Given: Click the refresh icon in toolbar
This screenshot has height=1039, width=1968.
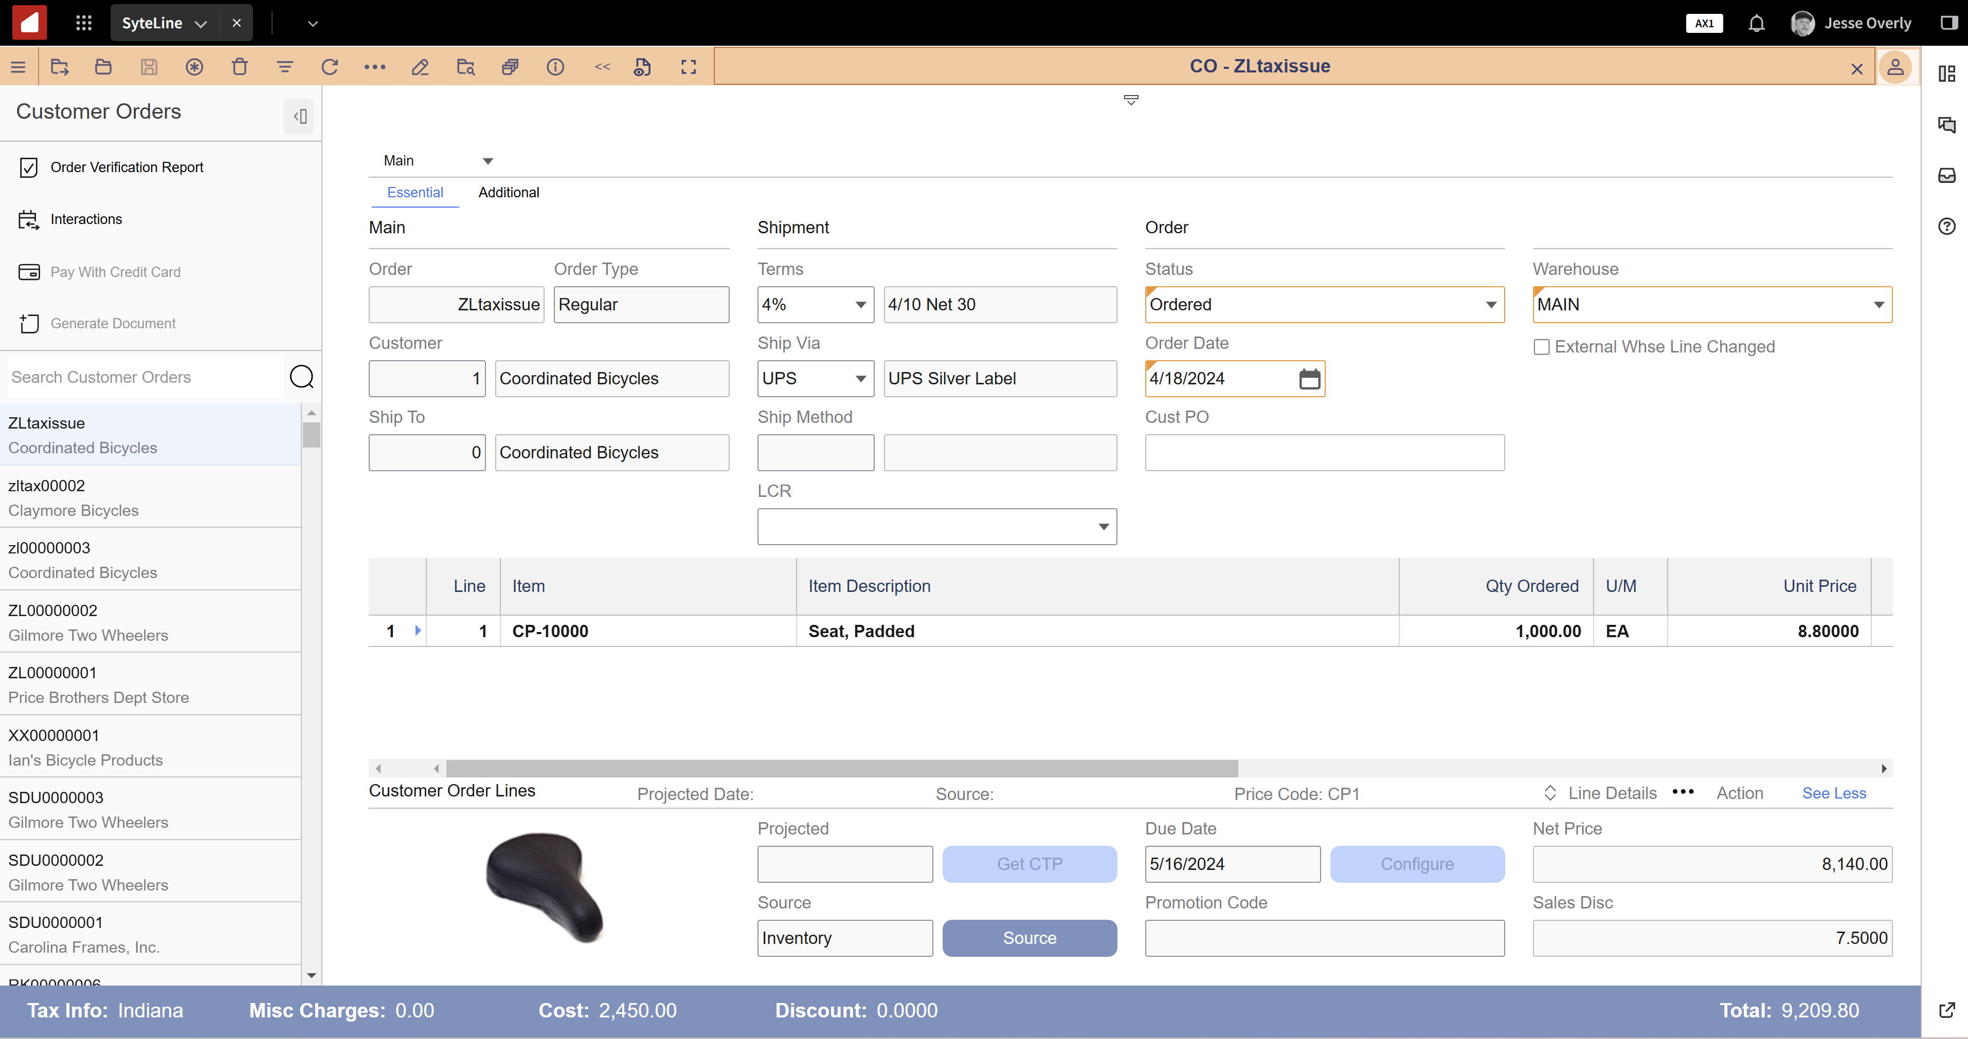Looking at the screenshot, I should [x=329, y=67].
